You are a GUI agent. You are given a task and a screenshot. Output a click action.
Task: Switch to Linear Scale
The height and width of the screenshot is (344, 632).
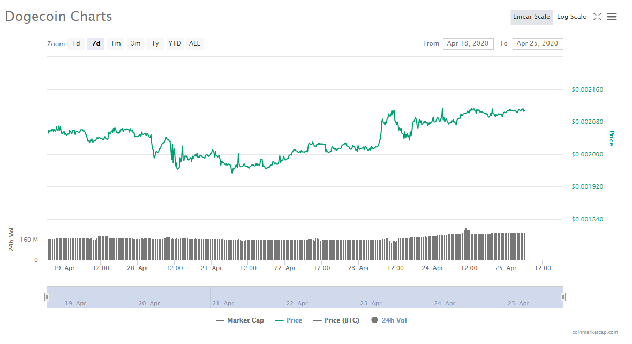[531, 17]
